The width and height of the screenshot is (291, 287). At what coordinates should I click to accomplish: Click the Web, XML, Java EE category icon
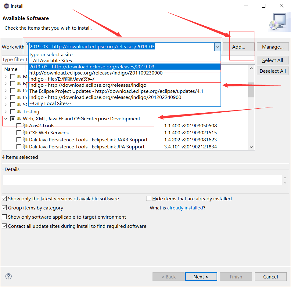coord(19,118)
